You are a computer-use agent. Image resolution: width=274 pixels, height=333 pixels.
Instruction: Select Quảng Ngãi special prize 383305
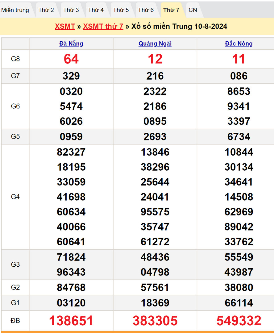coord(155,321)
